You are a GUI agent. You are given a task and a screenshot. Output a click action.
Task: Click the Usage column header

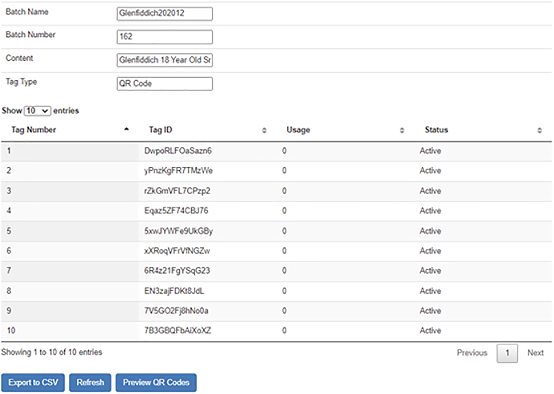pos(298,130)
